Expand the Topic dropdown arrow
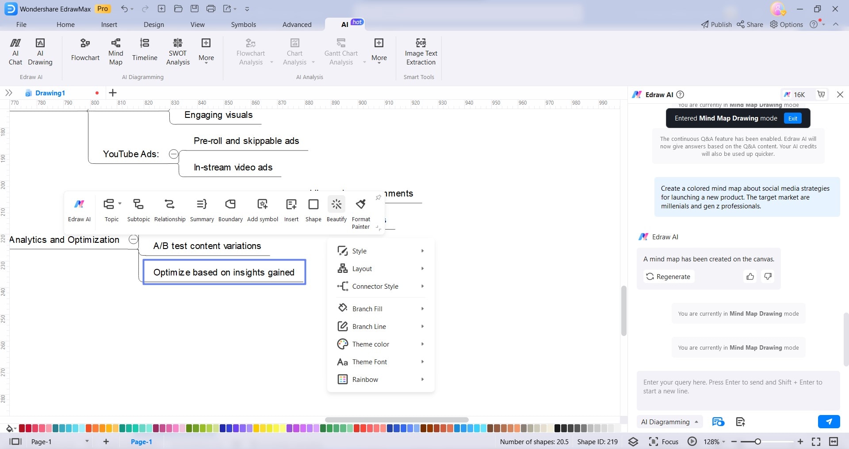The image size is (849, 449). pyautogui.click(x=120, y=204)
